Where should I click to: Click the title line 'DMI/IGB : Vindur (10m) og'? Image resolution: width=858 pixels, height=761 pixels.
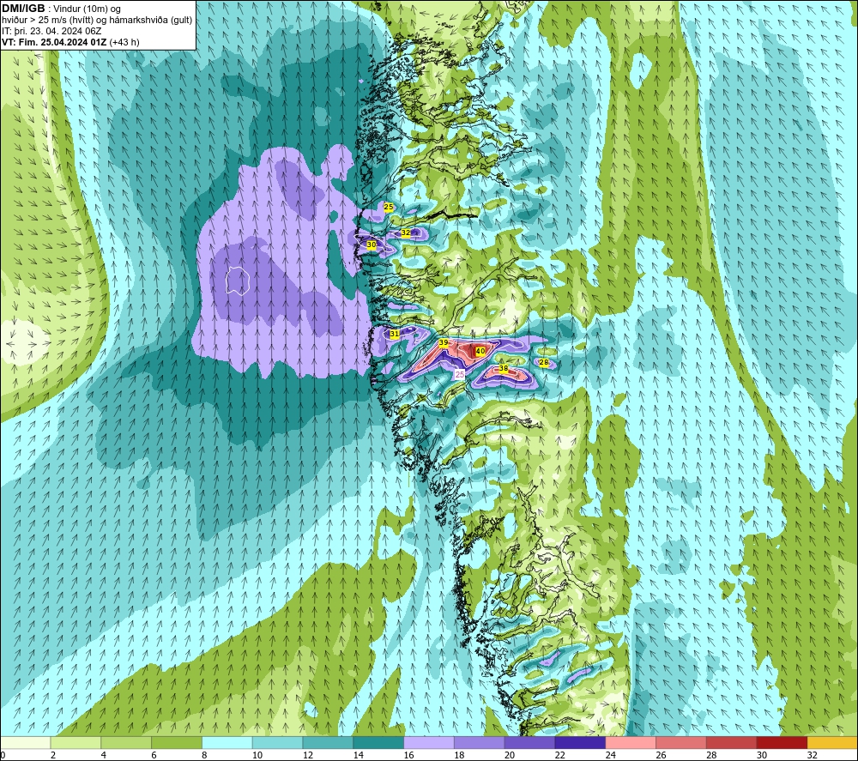tap(61, 9)
